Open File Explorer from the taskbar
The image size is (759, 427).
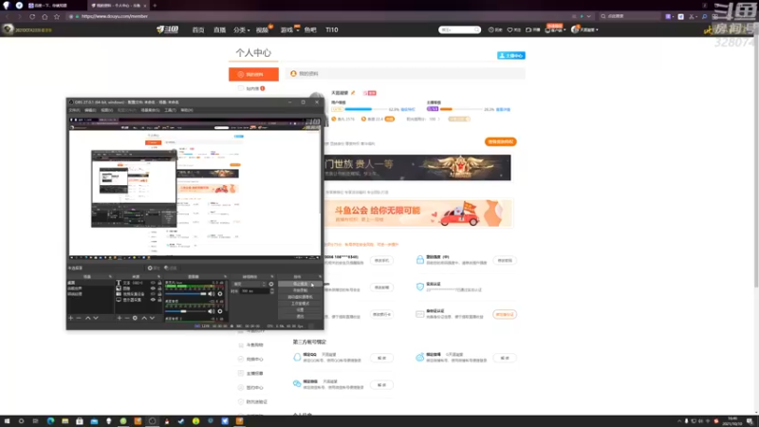(x=65, y=421)
